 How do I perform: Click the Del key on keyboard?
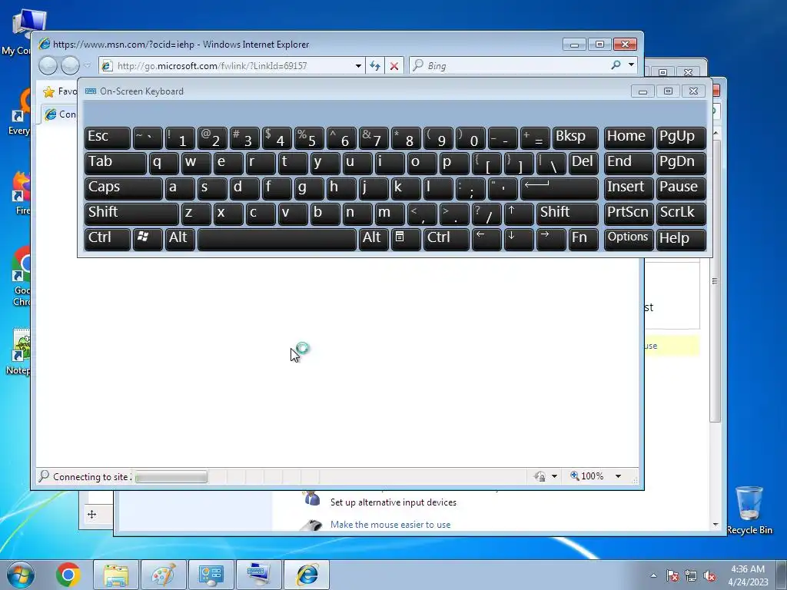(x=583, y=164)
